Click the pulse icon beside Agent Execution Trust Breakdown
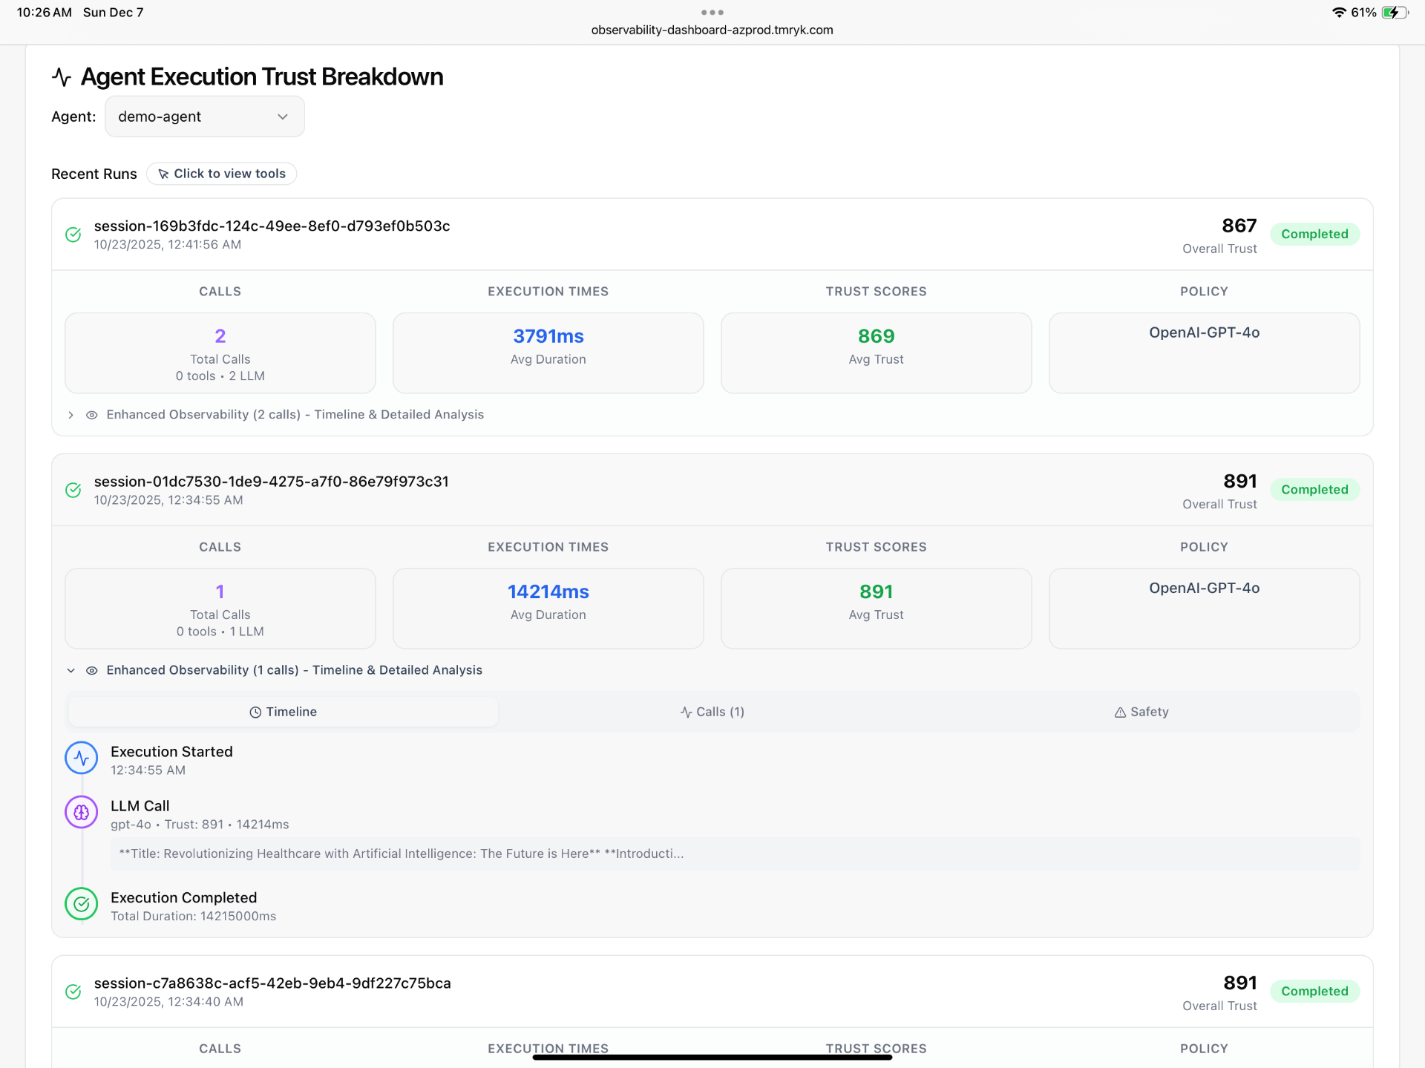Viewport: 1425px width, 1068px height. pyautogui.click(x=62, y=76)
